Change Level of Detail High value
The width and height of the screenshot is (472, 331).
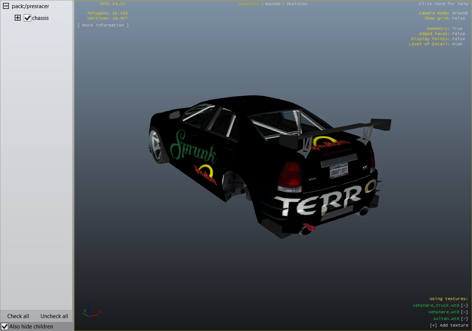(457, 44)
